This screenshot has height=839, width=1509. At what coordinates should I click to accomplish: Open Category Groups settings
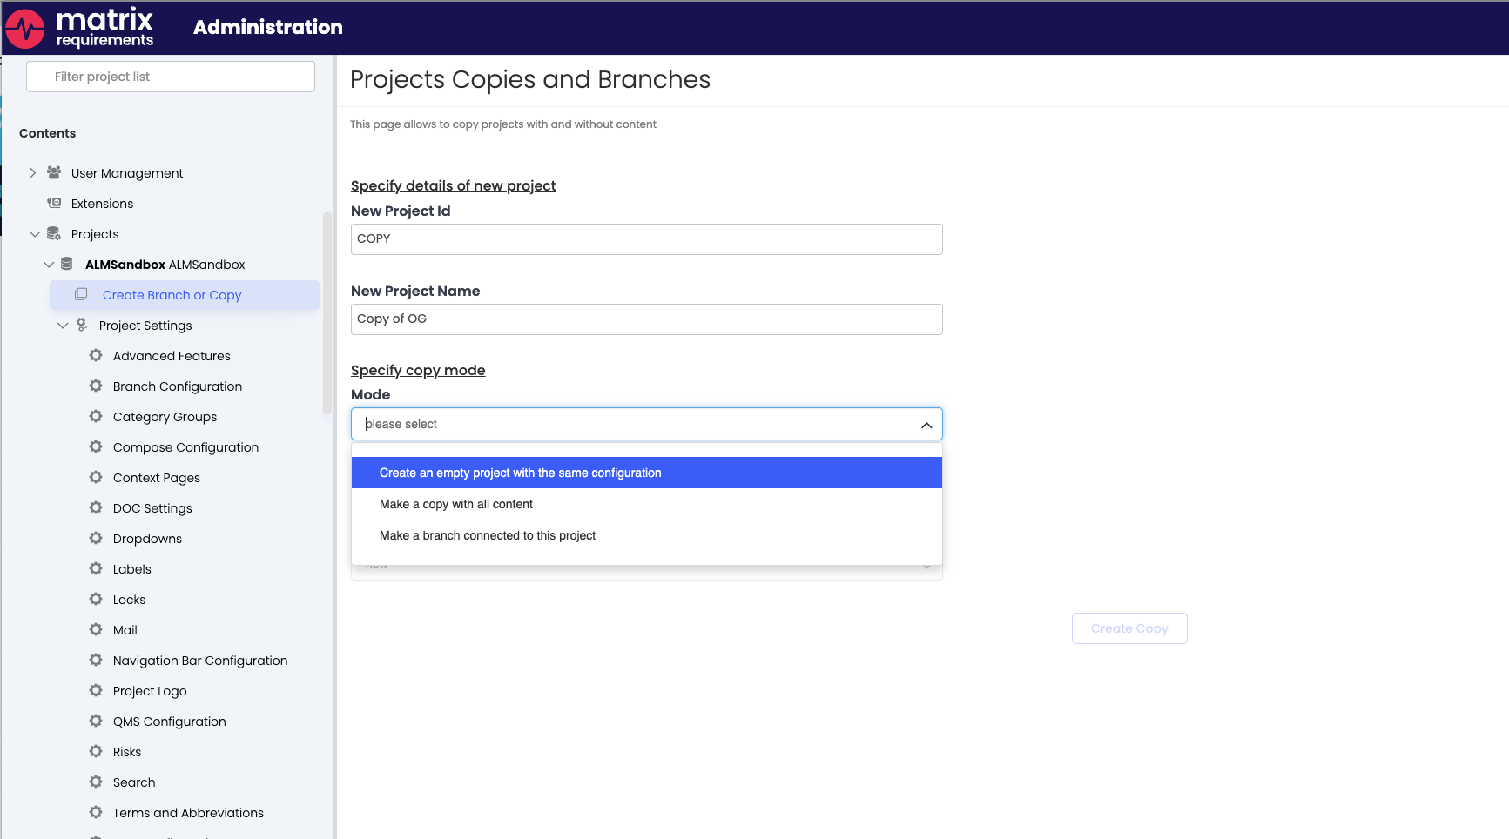point(165,417)
